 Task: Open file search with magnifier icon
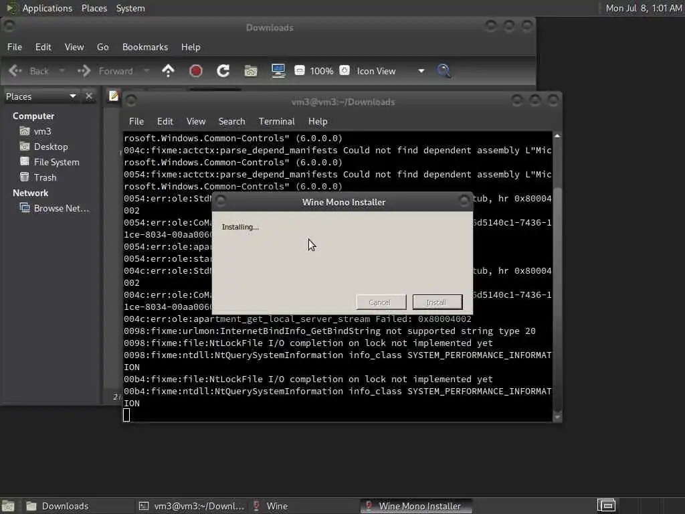tap(444, 71)
